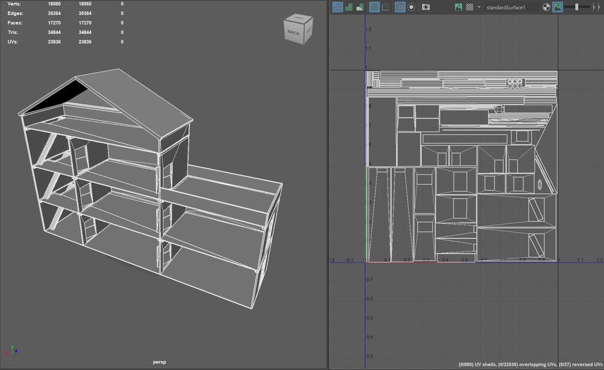This screenshot has height=370, width=604.
Task: Click the Faces count label
Action: coord(15,23)
